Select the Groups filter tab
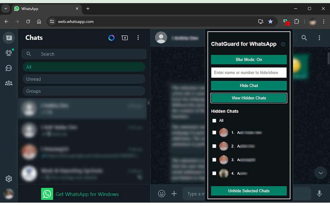Image resolution: width=330 pixels, height=206 pixels. pos(84,91)
